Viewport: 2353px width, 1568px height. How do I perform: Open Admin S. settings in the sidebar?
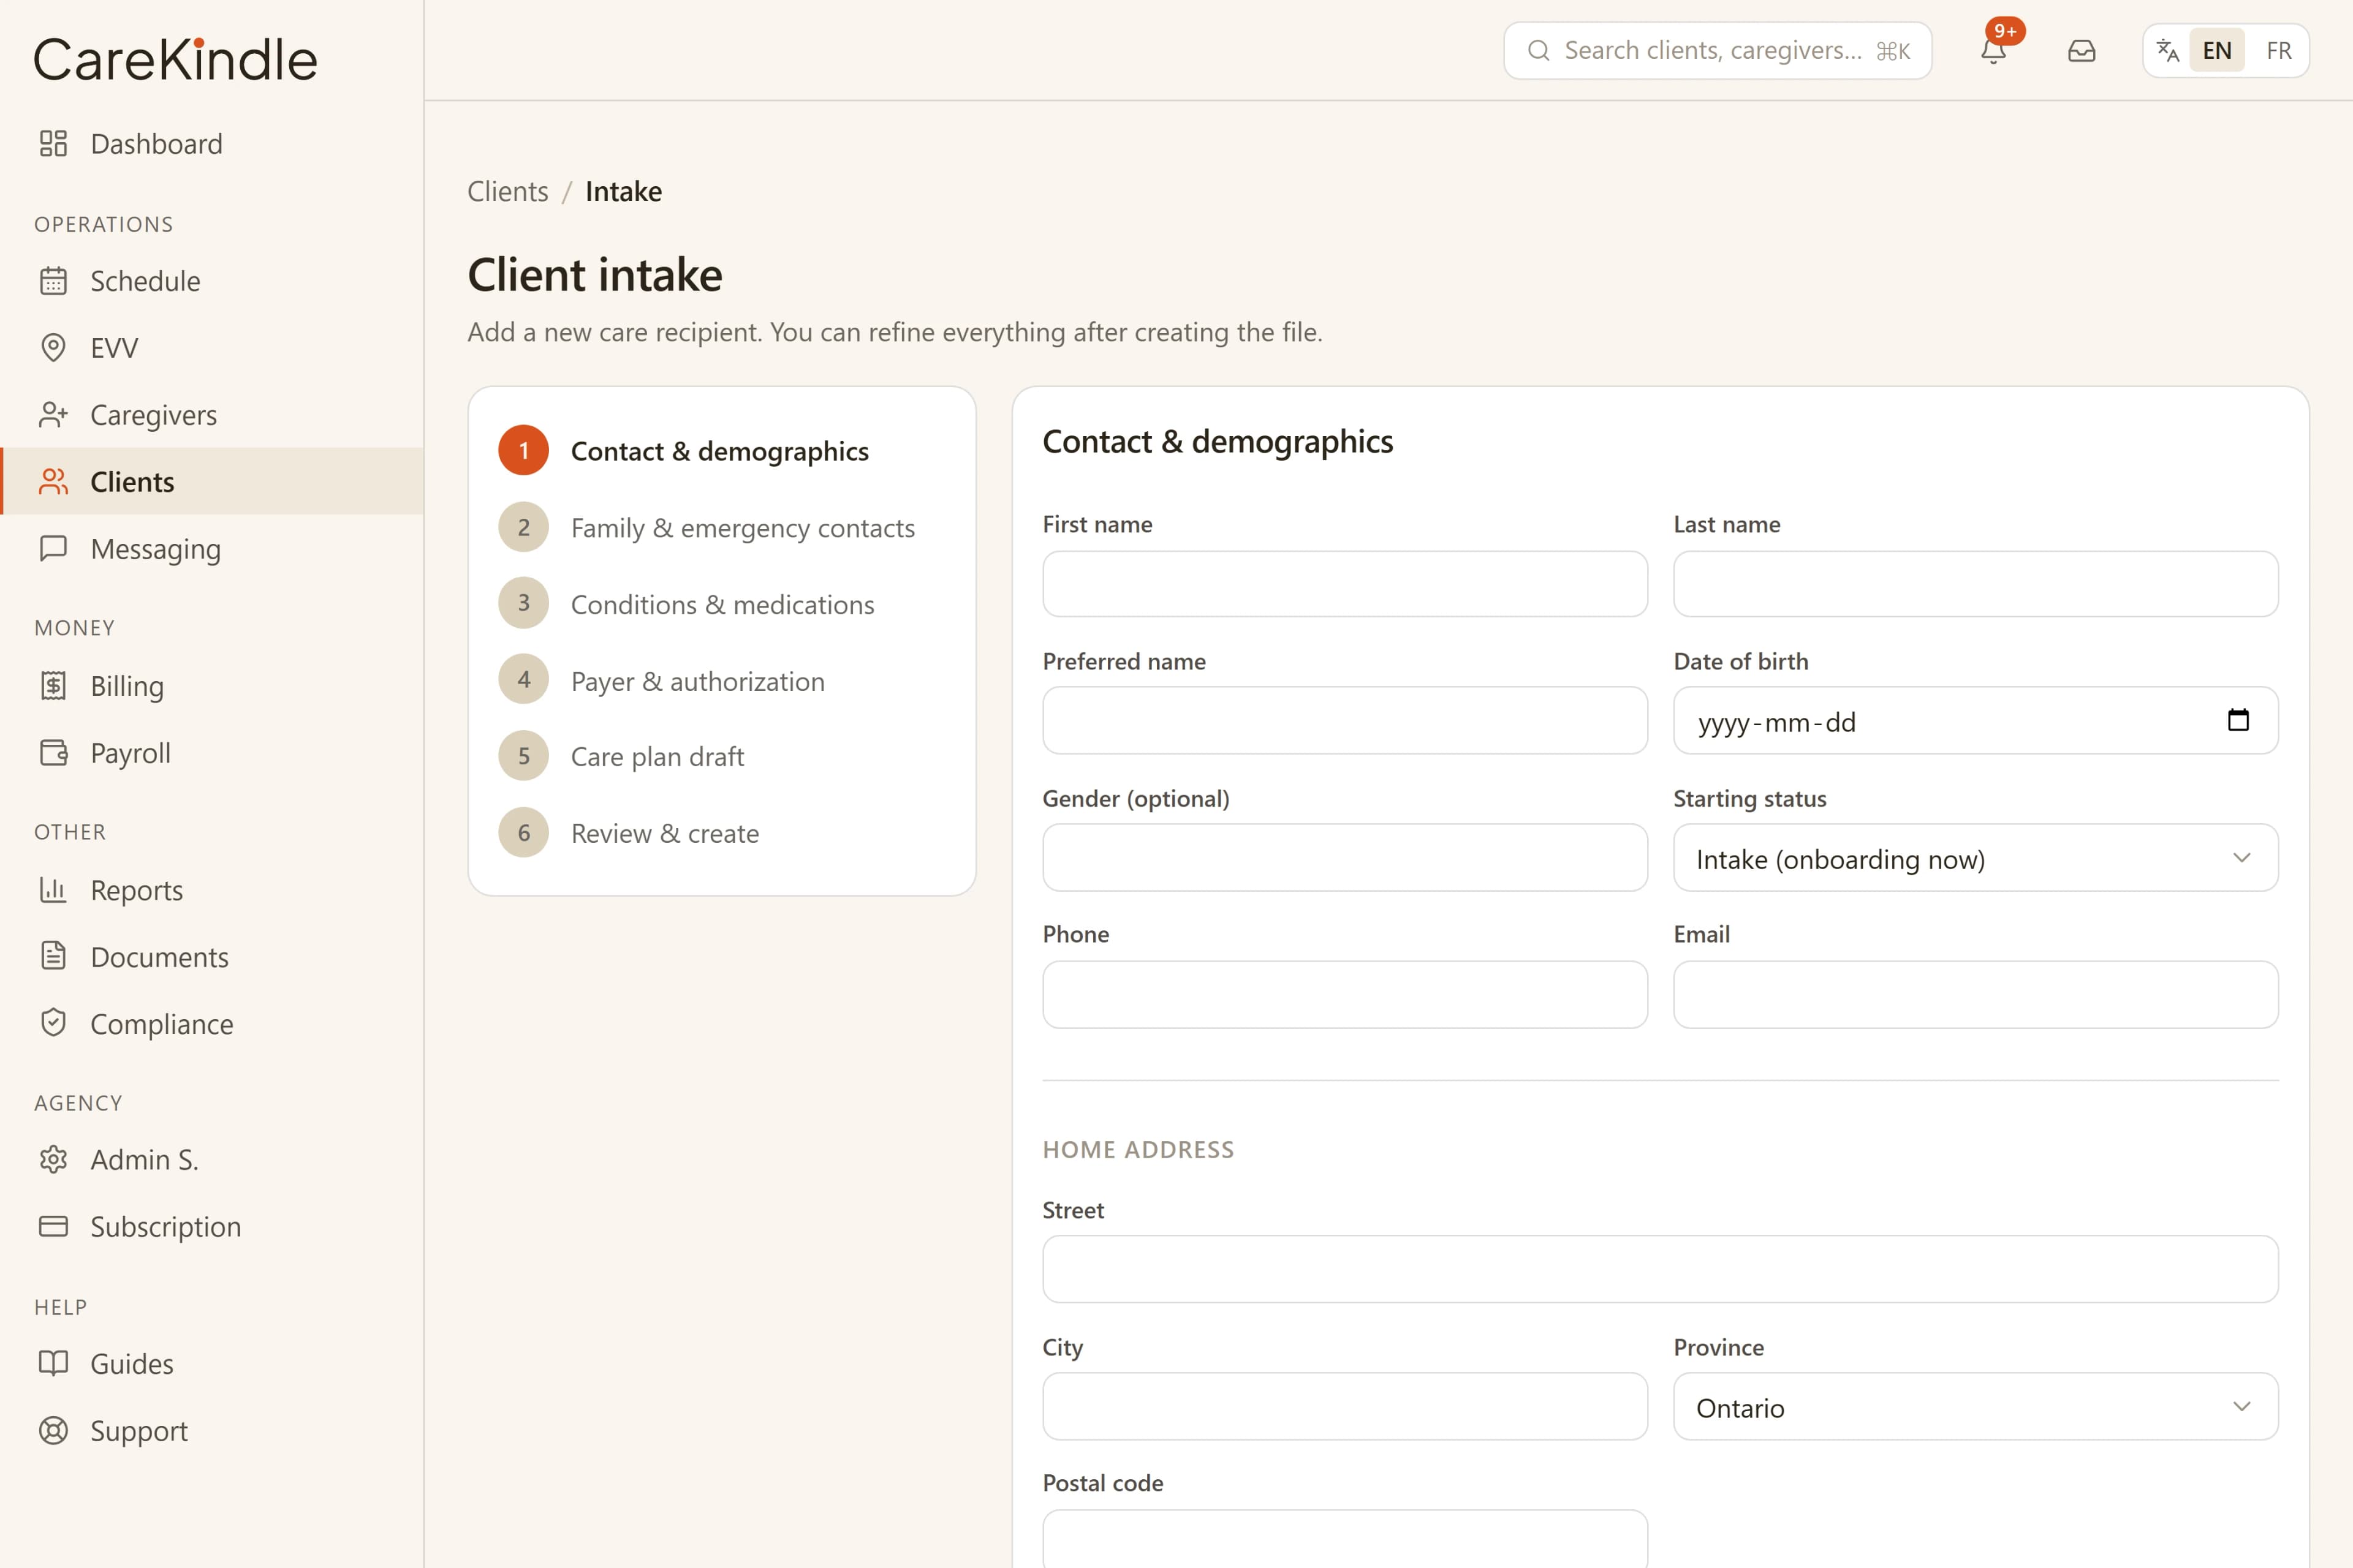click(212, 1160)
